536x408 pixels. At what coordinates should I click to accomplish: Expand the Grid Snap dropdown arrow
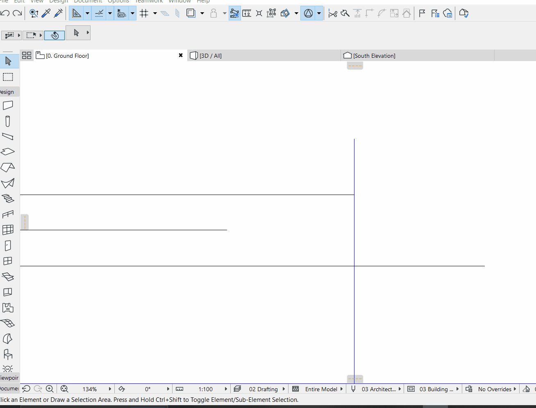click(x=155, y=13)
